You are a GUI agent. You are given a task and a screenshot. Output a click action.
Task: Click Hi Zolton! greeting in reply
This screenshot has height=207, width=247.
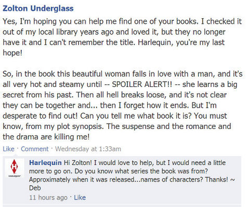click(78, 163)
